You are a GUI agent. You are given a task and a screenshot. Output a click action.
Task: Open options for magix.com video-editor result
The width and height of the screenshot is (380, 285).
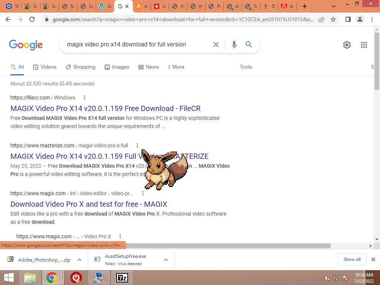pos(143,193)
